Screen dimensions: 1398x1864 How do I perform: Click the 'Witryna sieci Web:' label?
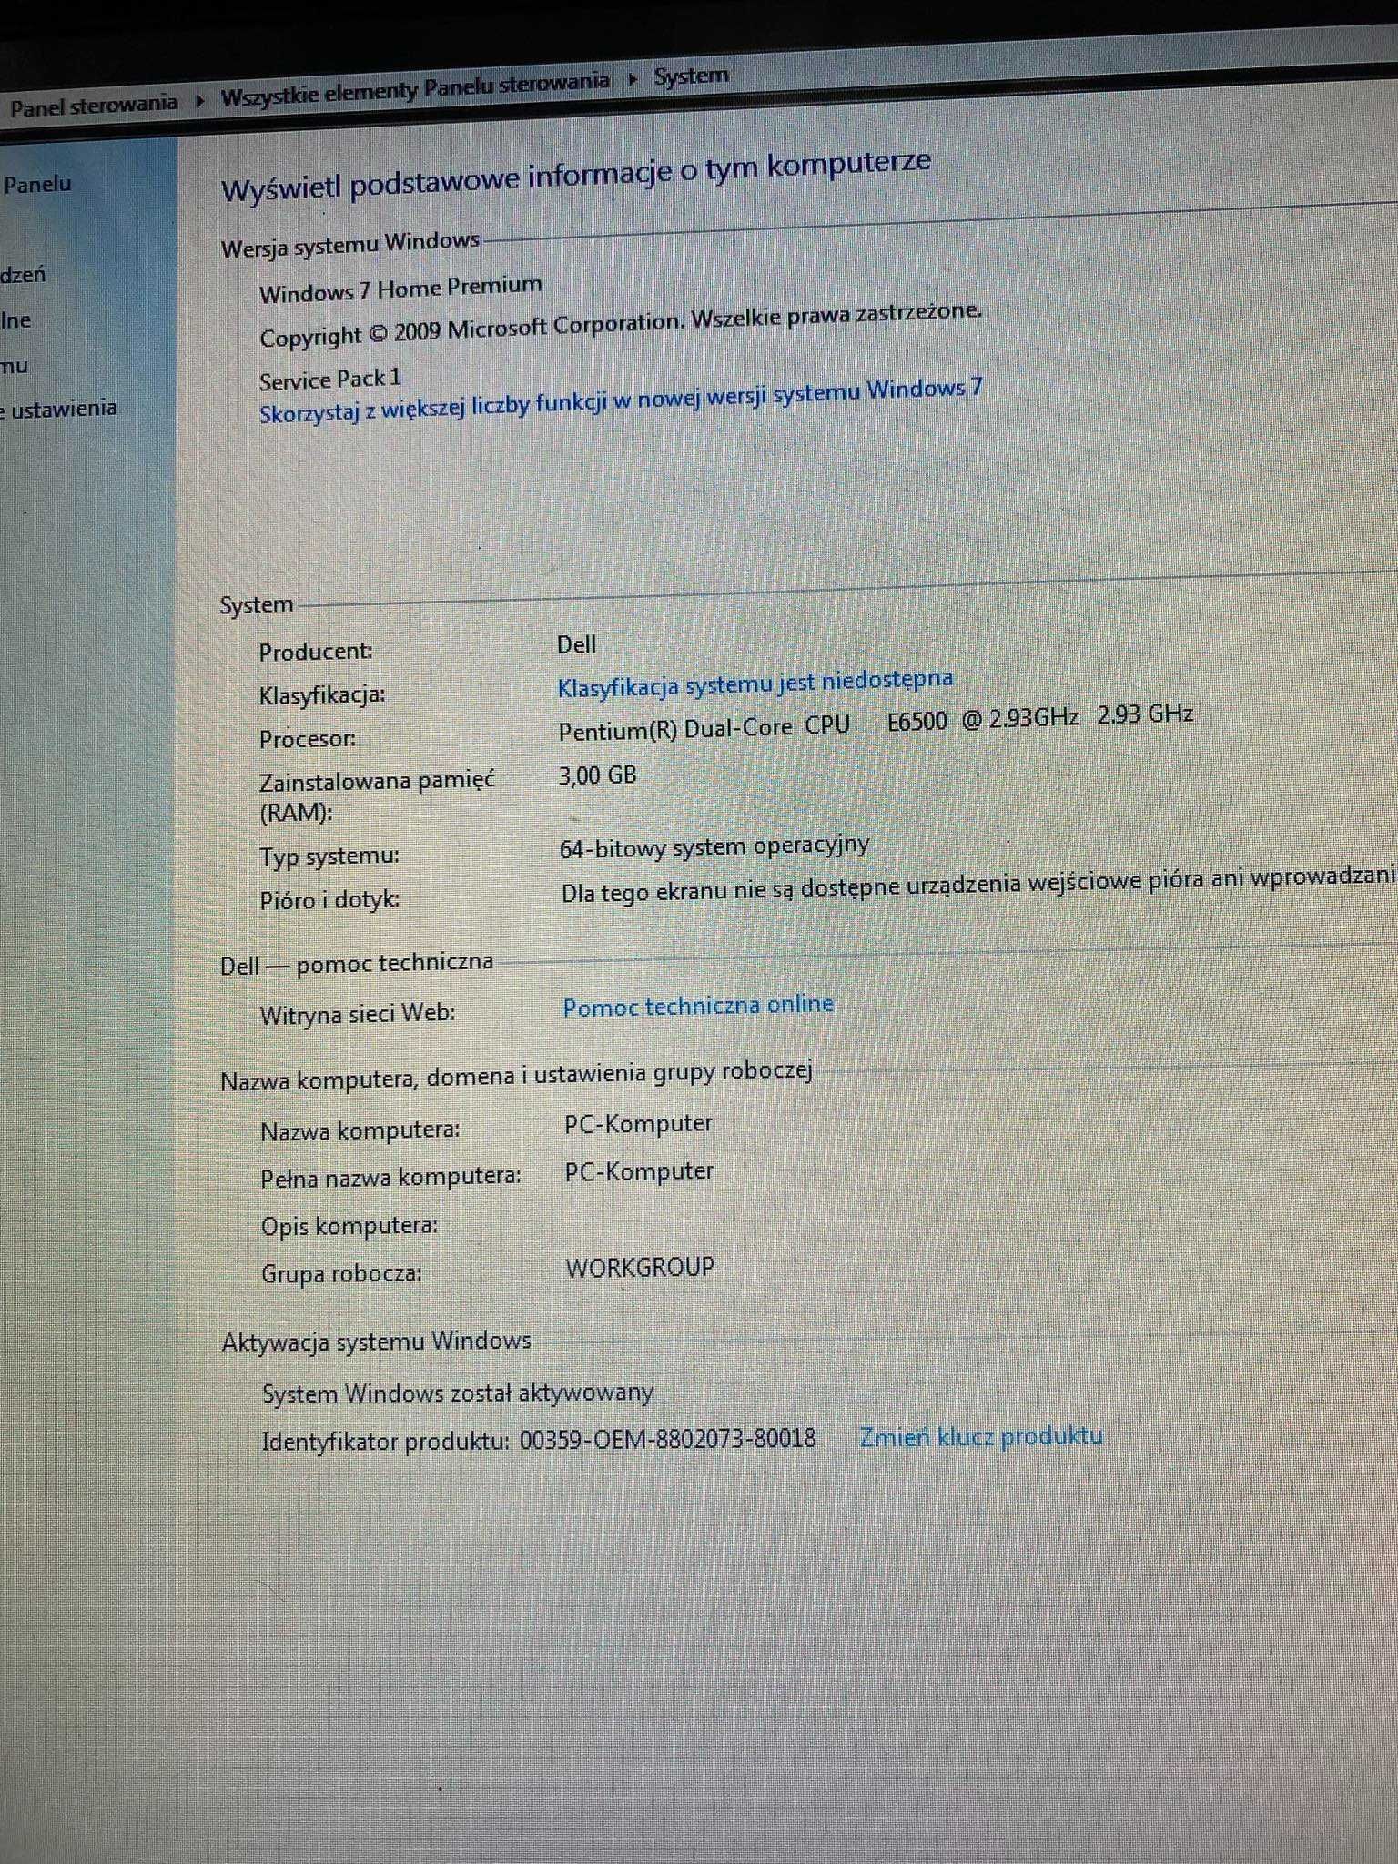[358, 1014]
